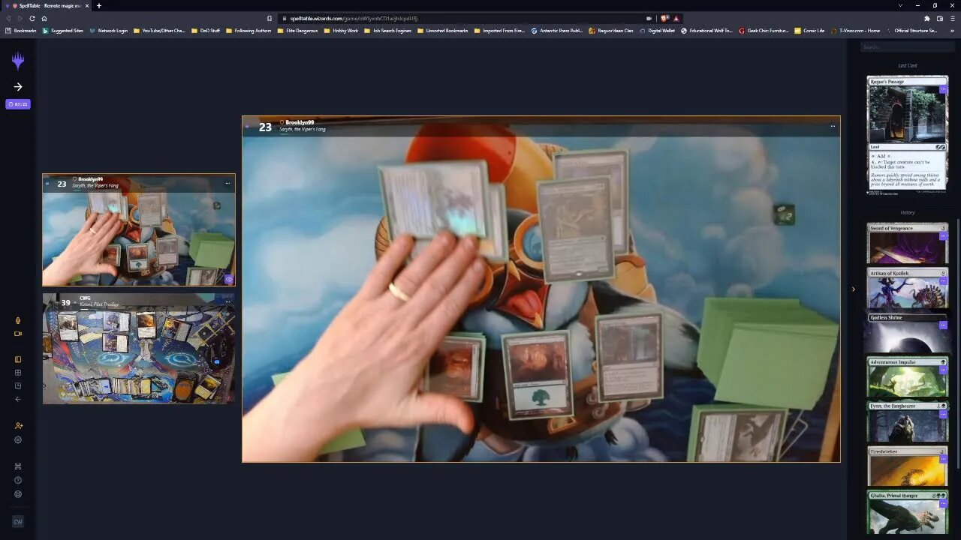Click life total 39 on CWG feed
The image size is (961, 540).
click(66, 302)
